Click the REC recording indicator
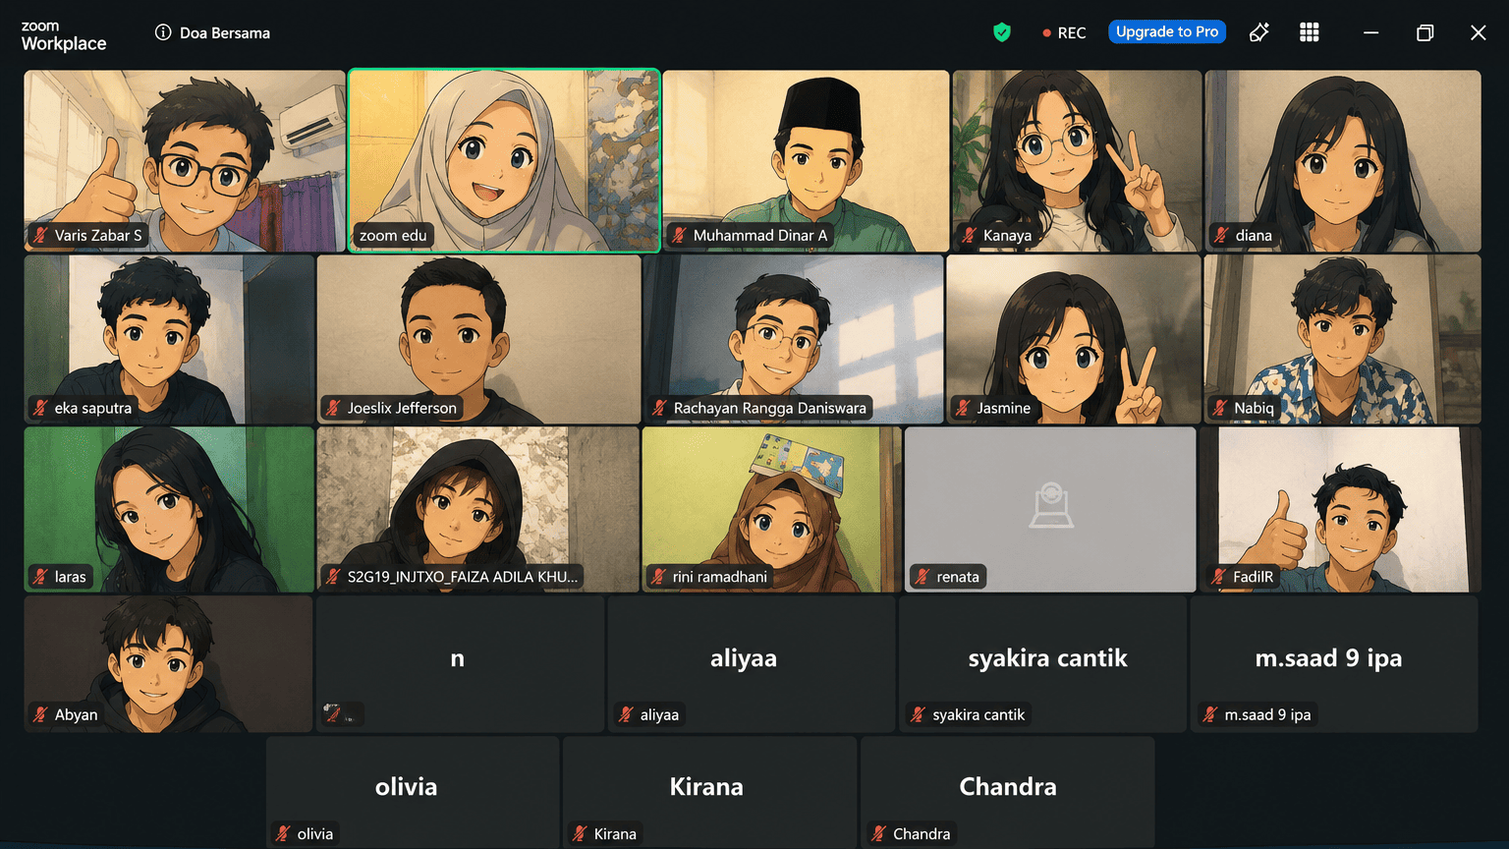The image size is (1509, 849). [1064, 32]
